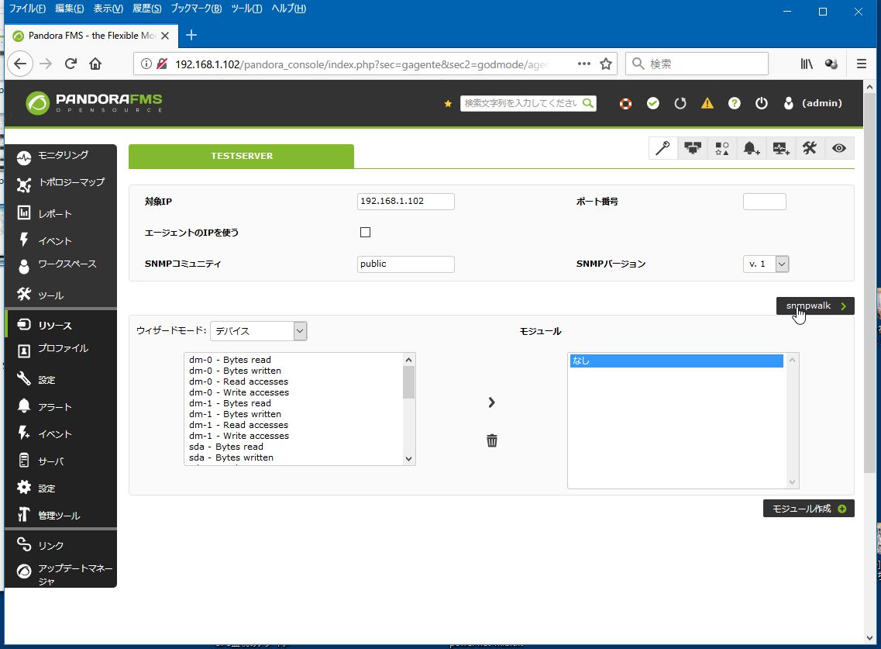The width and height of the screenshot is (881, 649).
Task: Open 管理ツール sidebar menu
Action: [60, 515]
